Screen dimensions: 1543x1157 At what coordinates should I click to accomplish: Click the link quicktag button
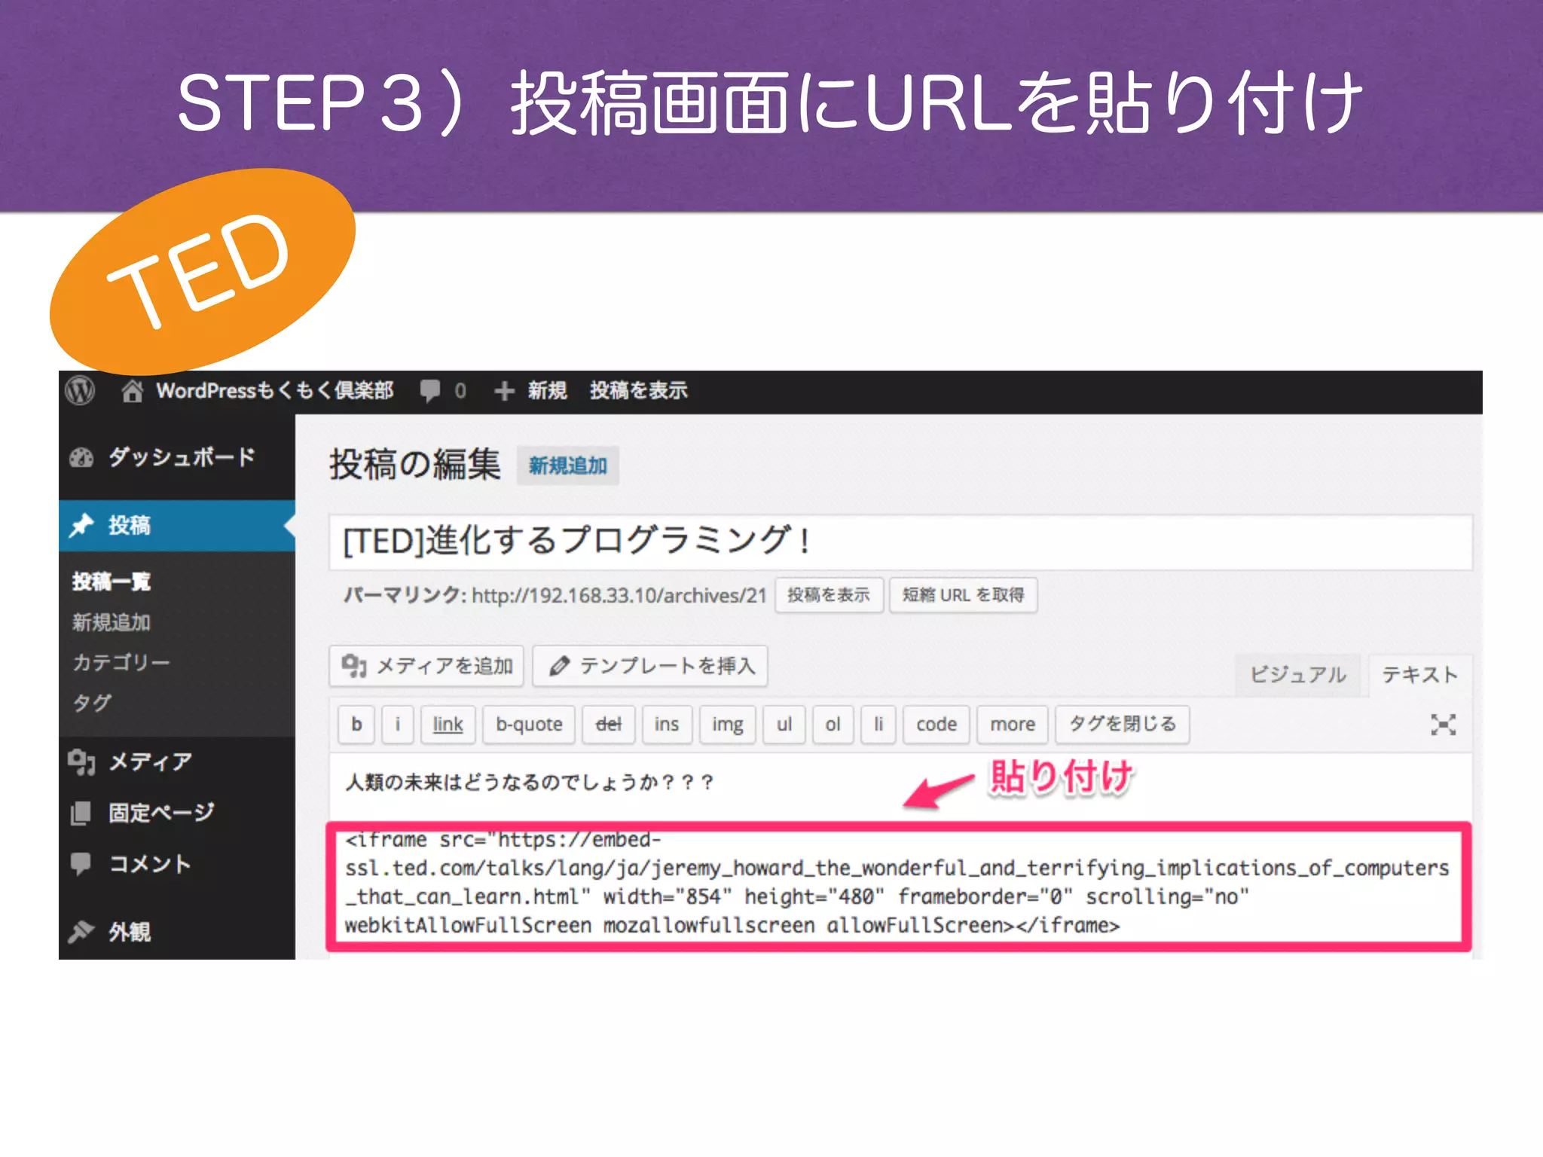448,725
